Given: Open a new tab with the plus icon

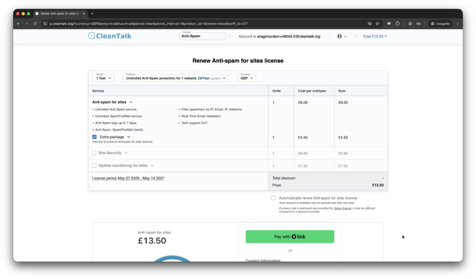Looking at the screenshot, I should pos(93,13).
